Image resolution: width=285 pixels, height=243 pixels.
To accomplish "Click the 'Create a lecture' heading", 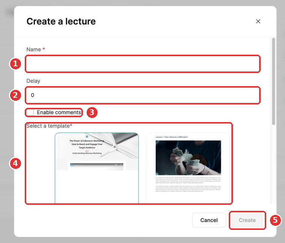I will tap(61, 21).
